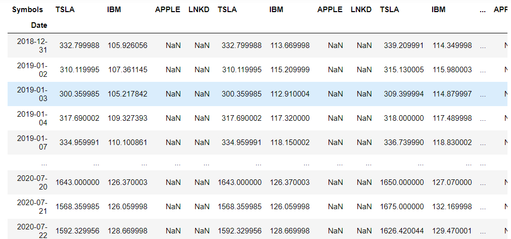Select the cell containing 114.349998
The image size is (511, 239).
[452, 45]
